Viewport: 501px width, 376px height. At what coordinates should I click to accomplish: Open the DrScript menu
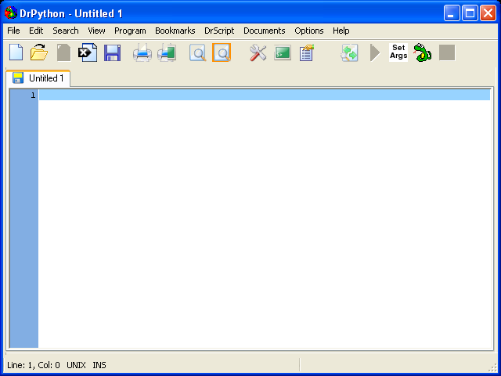point(219,31)
